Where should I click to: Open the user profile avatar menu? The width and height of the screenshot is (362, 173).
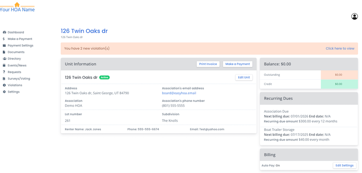point(354,17)
